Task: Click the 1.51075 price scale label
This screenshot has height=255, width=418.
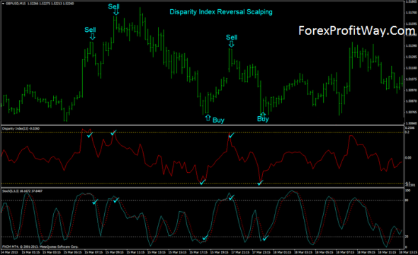Action: click(411, 79)
